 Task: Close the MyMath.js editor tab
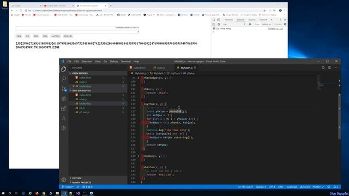click(195, 68)
